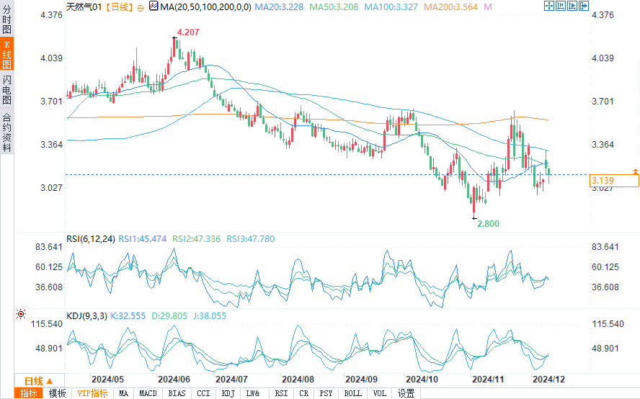Select the K线图 side tab
This screenshot has width=640, height=399.
pyautogui.click(x=7, y=54)
